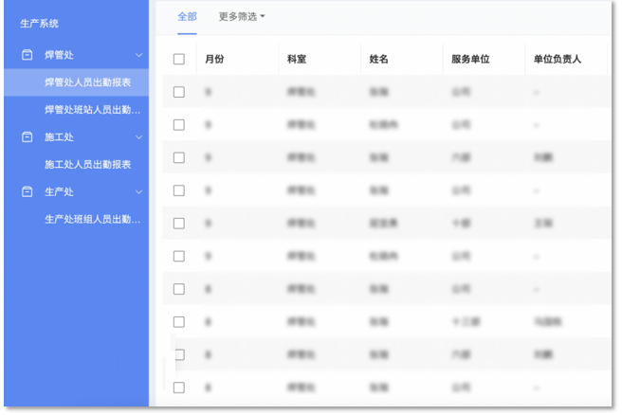Check the first data row checkbox
This screenshot has height=415, width=622.
click(179, 92)
